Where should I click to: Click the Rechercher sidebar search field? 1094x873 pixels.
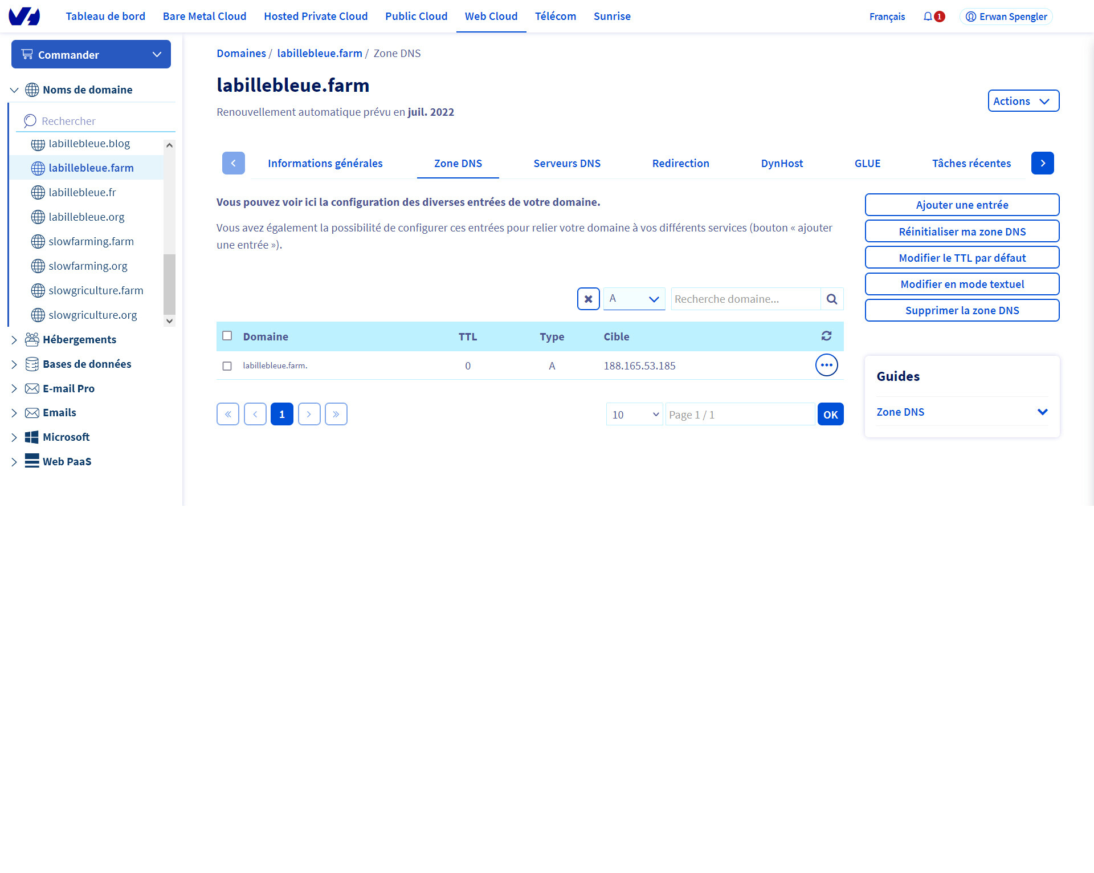point(97,121)
